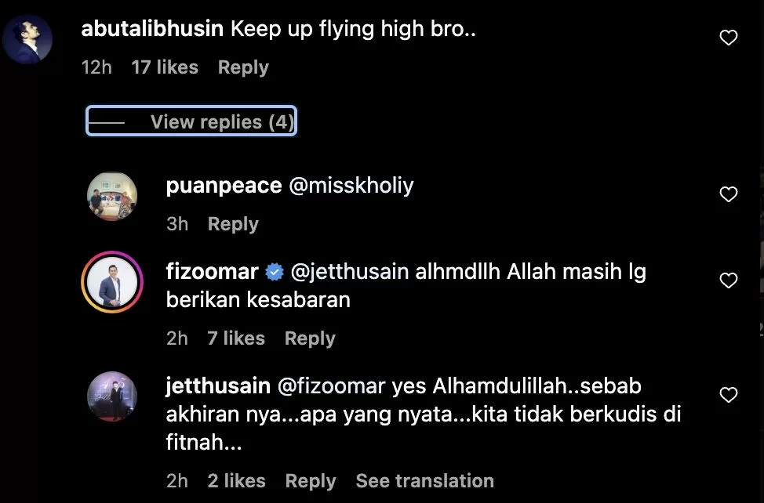The width and height of the screenshot is (764, 503).
Task: Open jetthusain's profile avatar
Action: pyautogui.click(x=112, y=396)
